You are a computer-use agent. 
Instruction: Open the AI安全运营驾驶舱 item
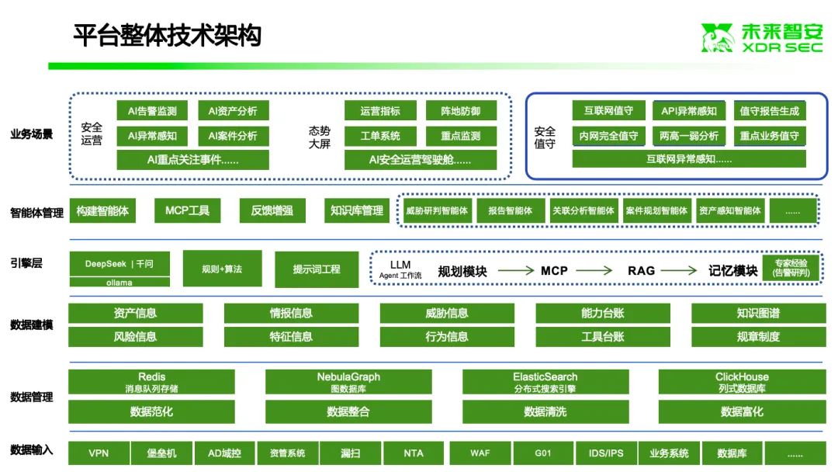click(420, 160)
